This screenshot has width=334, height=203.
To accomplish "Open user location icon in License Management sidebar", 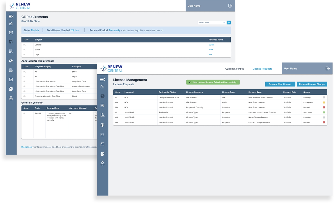I will 102,164.
